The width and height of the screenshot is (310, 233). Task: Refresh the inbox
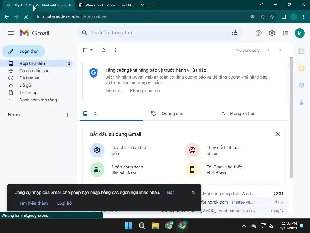[104, 50]
